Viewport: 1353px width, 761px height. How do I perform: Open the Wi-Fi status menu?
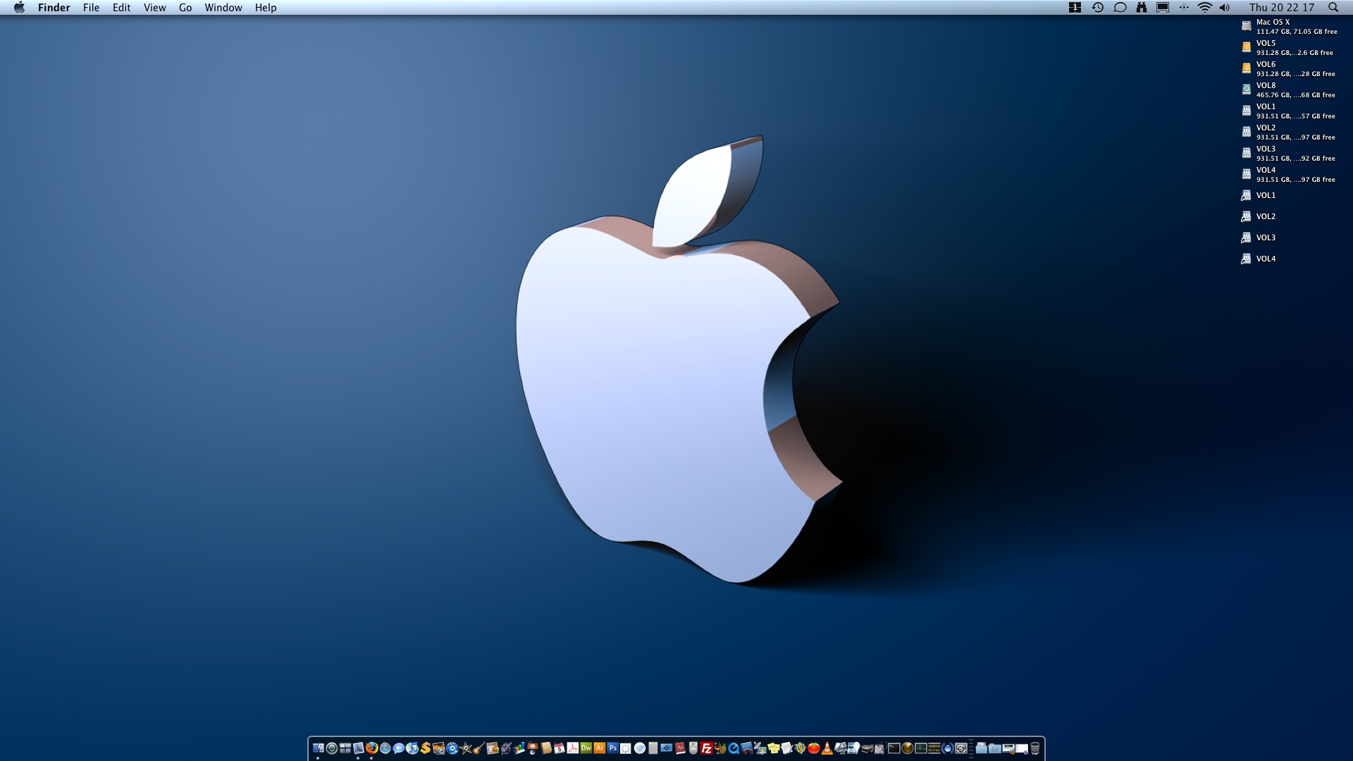(1205, 8)
